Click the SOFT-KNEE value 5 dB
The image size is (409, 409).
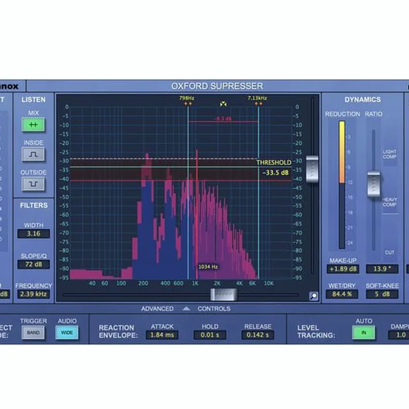(382, 294)
